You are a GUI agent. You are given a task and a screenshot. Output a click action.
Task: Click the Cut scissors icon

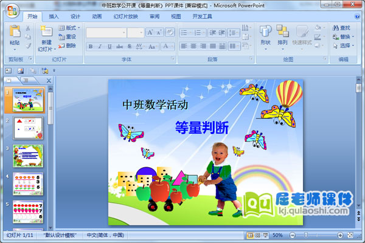28,28
